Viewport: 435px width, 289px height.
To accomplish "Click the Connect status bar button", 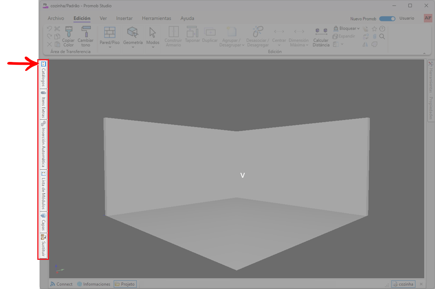I will [x=61, y=284].
